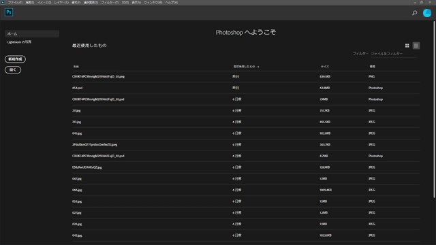436x245 pixels.
Task: Open the 選択範囲 menu
Action: tap(91, 3)
